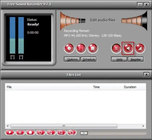Viewport: 152px width, 140px height.
Task: Click the fourth file action icon after stop
Action: coord(41,133)
